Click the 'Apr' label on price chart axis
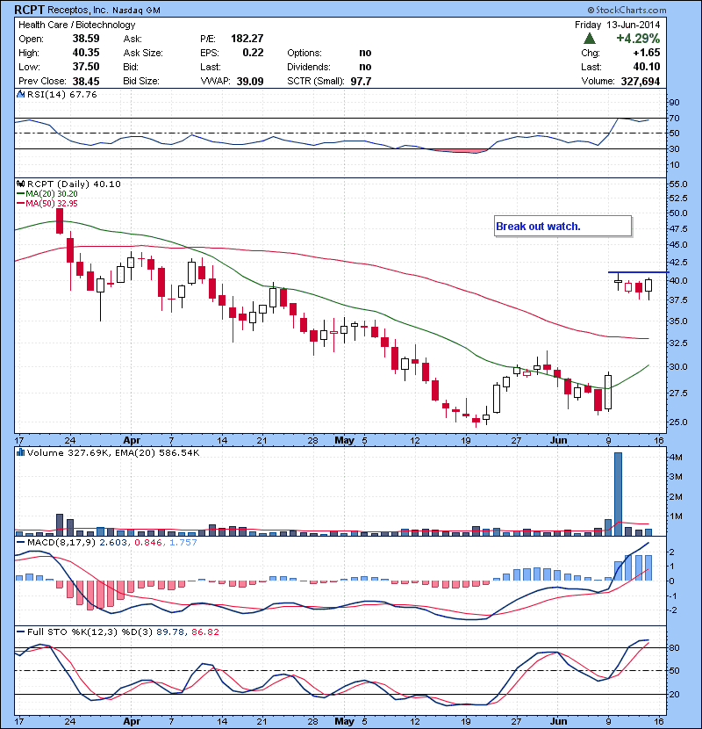 pyautogui.click(x=132, y=440)
